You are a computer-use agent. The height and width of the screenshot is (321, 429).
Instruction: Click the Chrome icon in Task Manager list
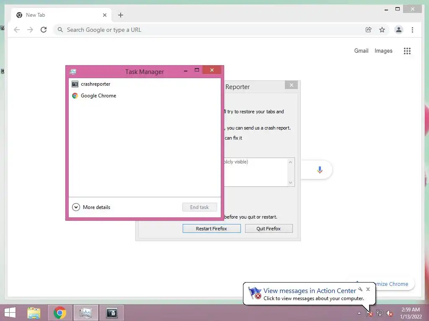click(75, 96)
